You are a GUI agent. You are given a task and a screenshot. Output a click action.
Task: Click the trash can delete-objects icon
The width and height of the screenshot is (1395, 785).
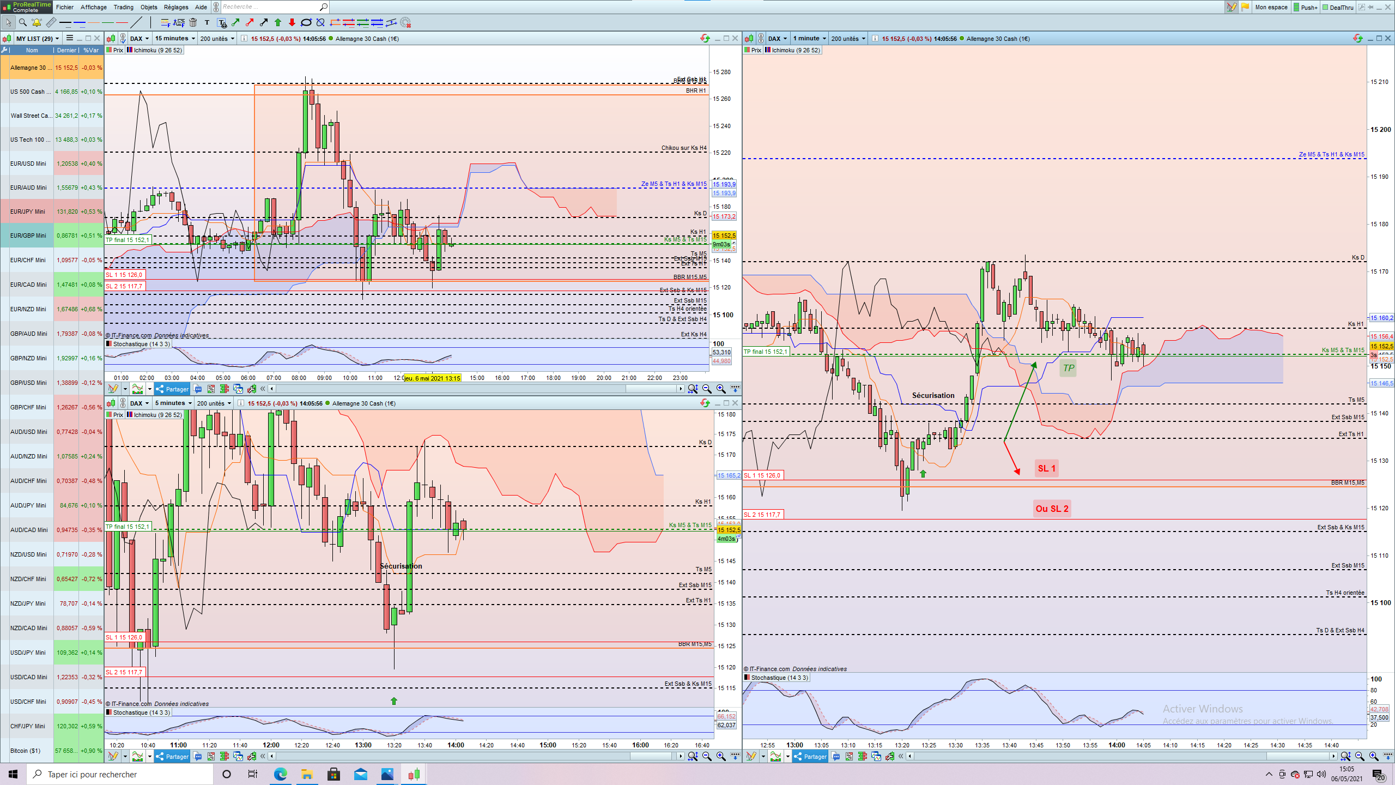coord(193,22)
